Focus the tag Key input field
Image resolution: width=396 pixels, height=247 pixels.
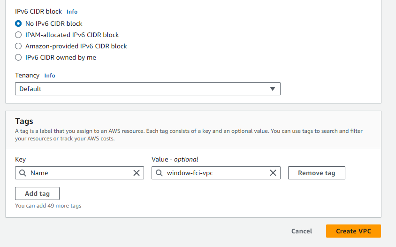point(80,173)
